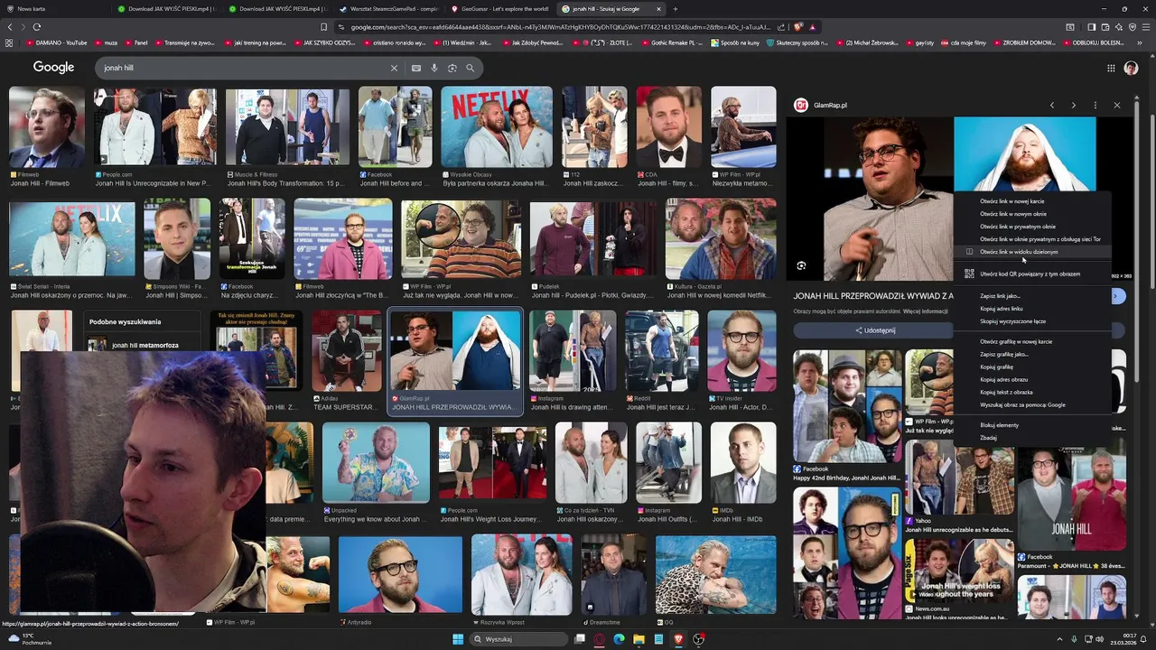This screenshot has height=650, width=1156.
Task: Open Microsoft Edge from the taskbar
Action: click(x=619, y=639)
